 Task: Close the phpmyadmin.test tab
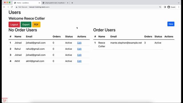(67, 3)
